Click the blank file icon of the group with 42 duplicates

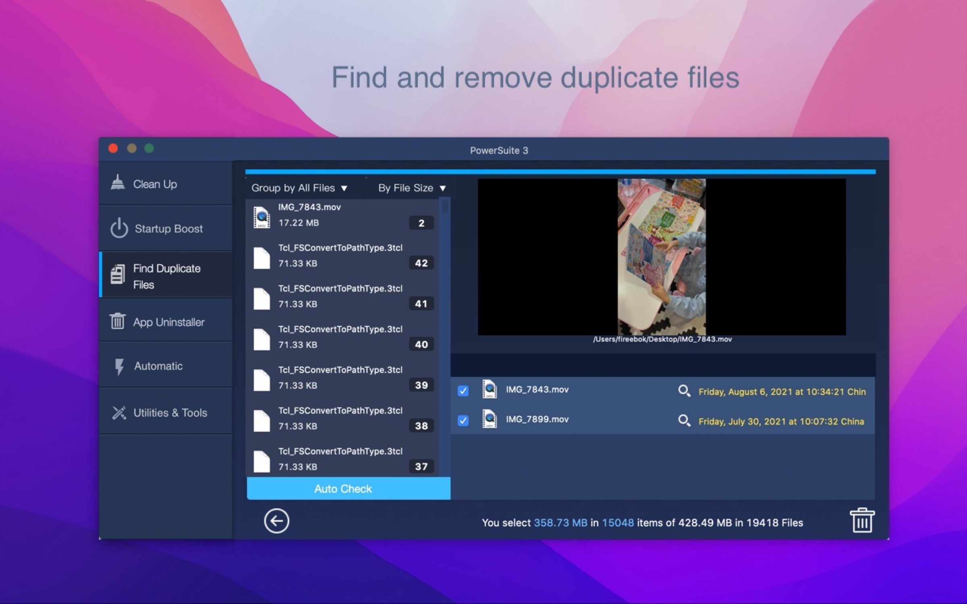click(x=261, y=258)
